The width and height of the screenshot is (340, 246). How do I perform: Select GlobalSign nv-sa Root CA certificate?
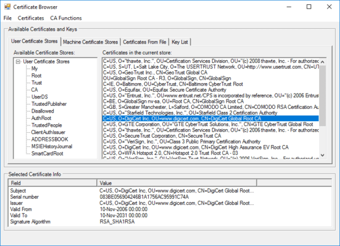[210, 101]
